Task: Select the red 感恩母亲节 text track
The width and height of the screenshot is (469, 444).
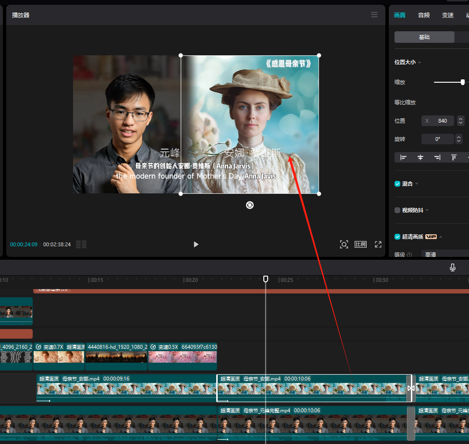Action: tap(251, 291)
